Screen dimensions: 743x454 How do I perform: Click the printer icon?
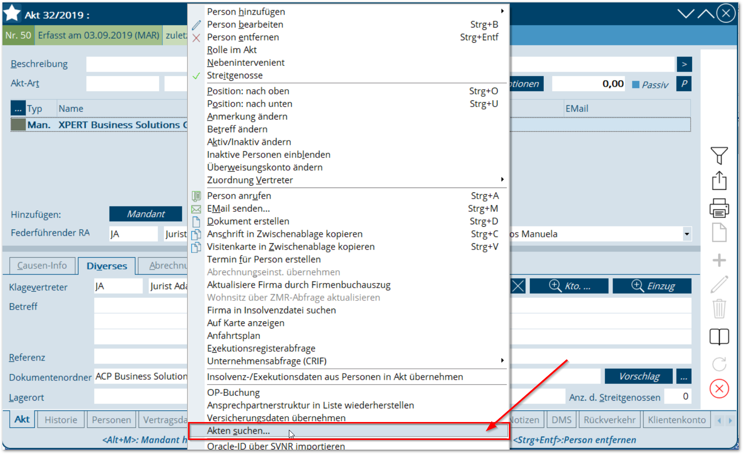719,208
